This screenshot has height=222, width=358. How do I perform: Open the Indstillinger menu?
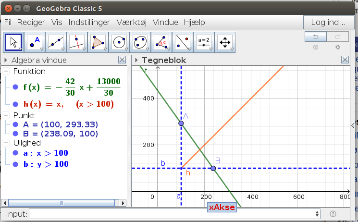pos(89,22)
